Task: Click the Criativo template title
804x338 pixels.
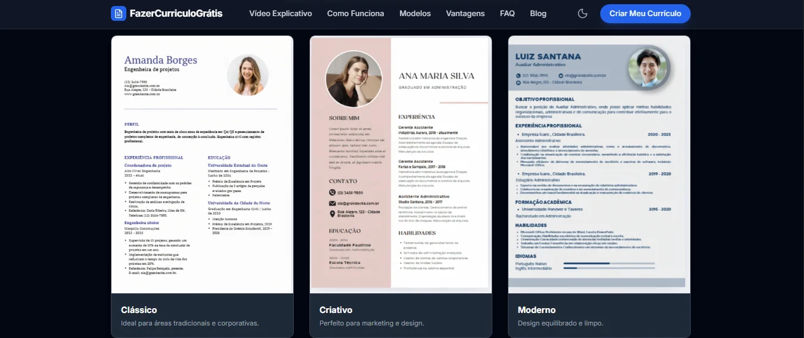Action: 336,310
